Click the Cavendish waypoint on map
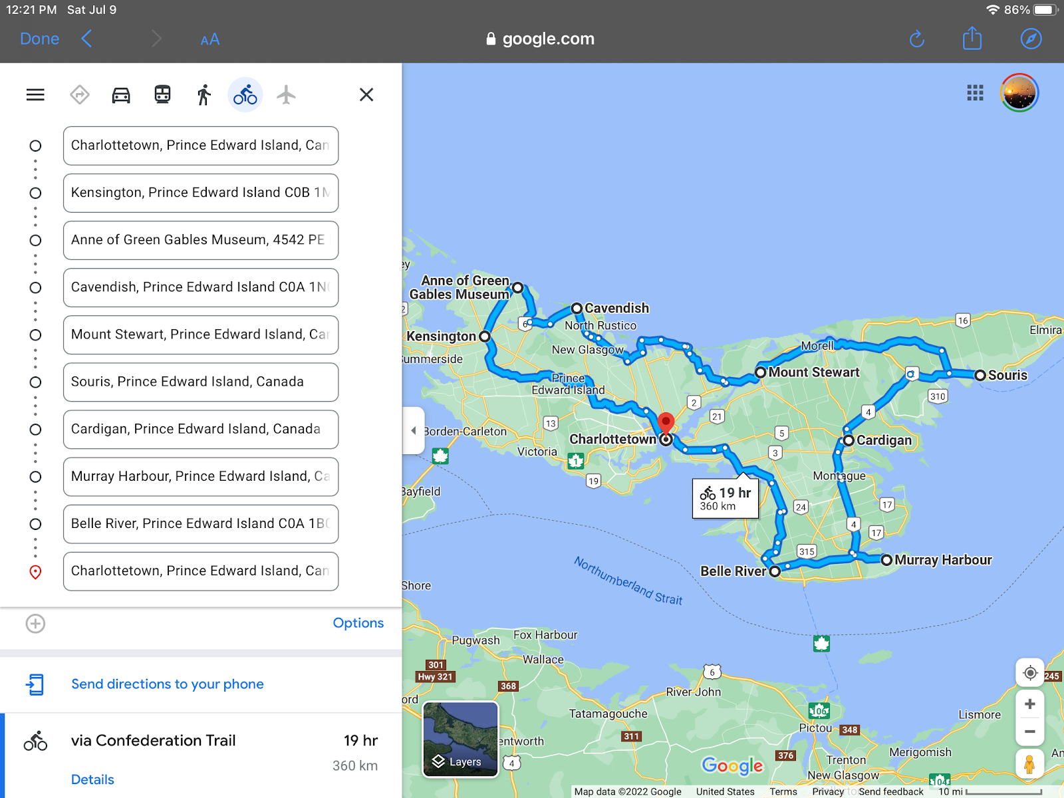1064x798 pixels. point(577,308)
